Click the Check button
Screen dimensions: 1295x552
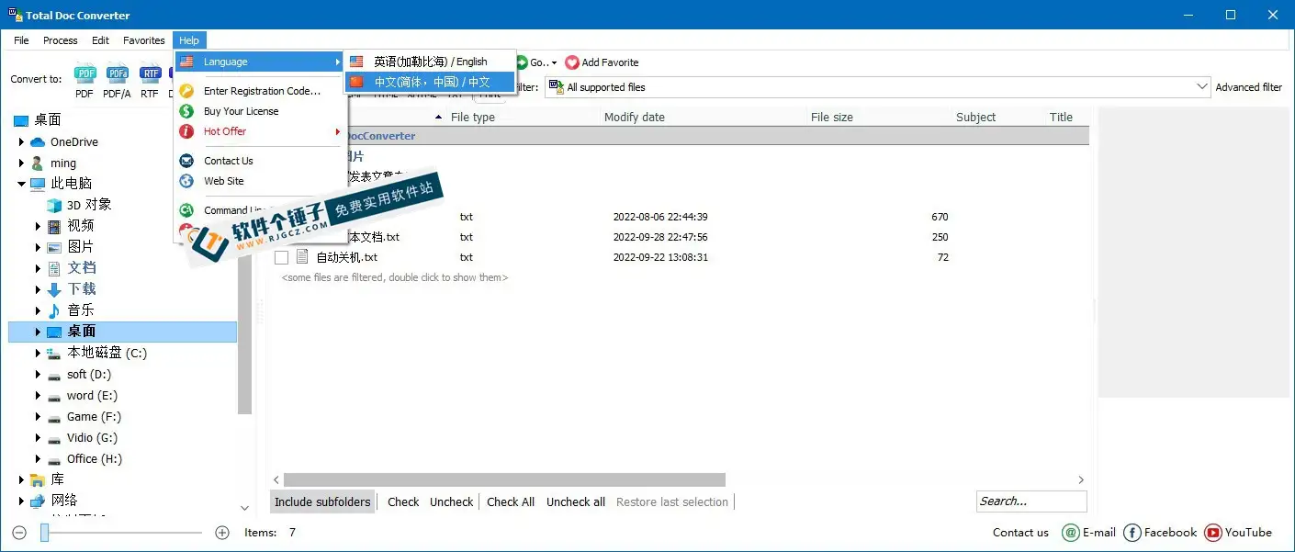click(x=403, y=501)
